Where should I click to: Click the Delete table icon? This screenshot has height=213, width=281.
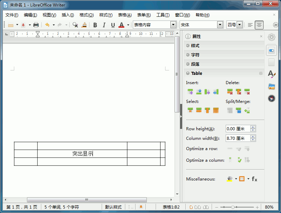(x=247, y=92)
